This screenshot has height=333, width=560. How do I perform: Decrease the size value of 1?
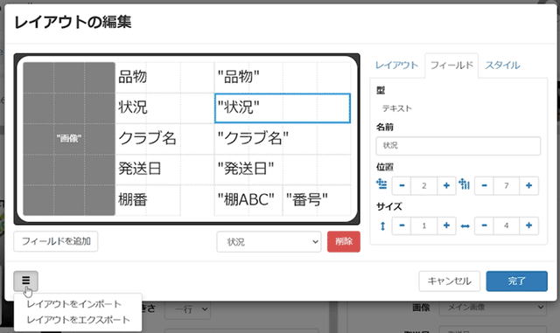tap(402, 225)
